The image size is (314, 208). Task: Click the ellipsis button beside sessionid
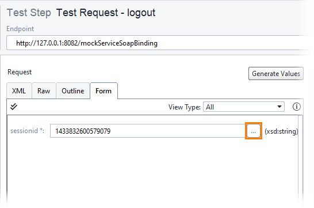253,131
